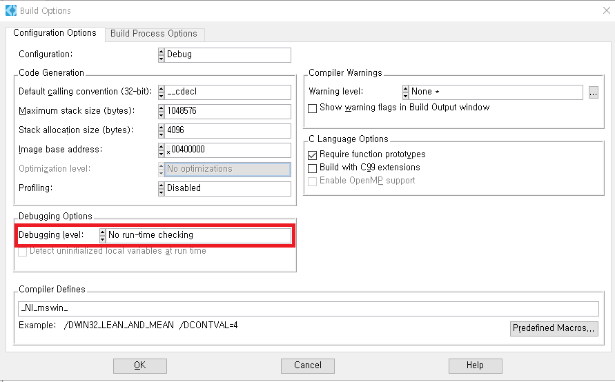
Task: Click the Profiling ring selector arrows
Action: [161, 188]
